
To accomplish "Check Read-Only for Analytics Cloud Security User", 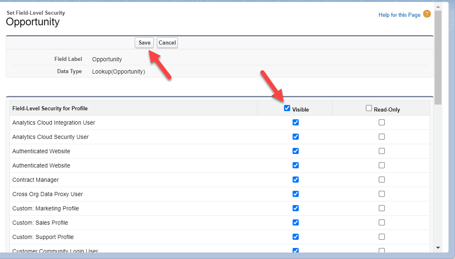I will (382, 136).
